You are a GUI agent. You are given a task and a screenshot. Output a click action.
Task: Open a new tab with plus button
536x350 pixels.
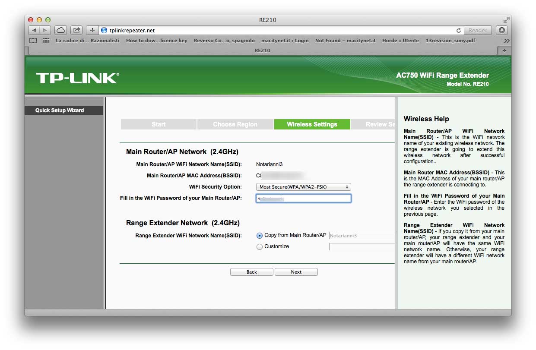click(x=504, y=50)
